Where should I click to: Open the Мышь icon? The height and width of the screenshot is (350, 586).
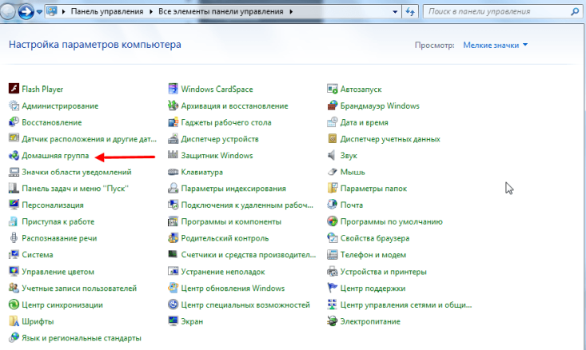click(333, 172)
